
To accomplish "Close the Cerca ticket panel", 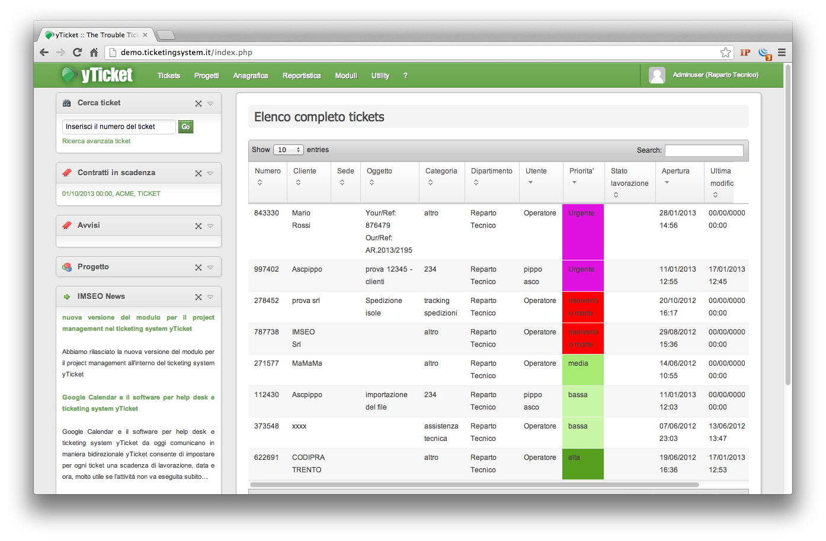I will (x=199, y=104).
